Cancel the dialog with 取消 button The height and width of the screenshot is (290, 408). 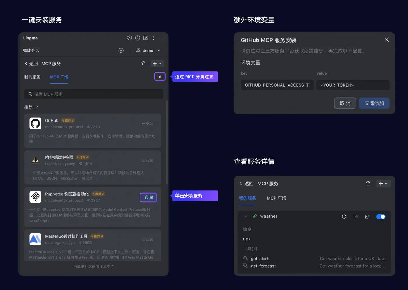(345, 103)
